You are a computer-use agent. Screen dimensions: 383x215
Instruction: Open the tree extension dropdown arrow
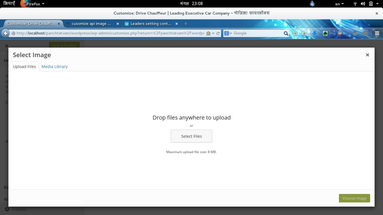(331, 33)
